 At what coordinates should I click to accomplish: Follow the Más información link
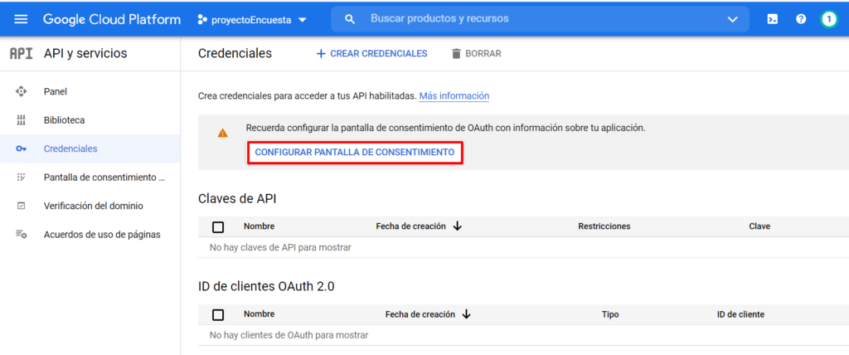[x=454, y=96]
